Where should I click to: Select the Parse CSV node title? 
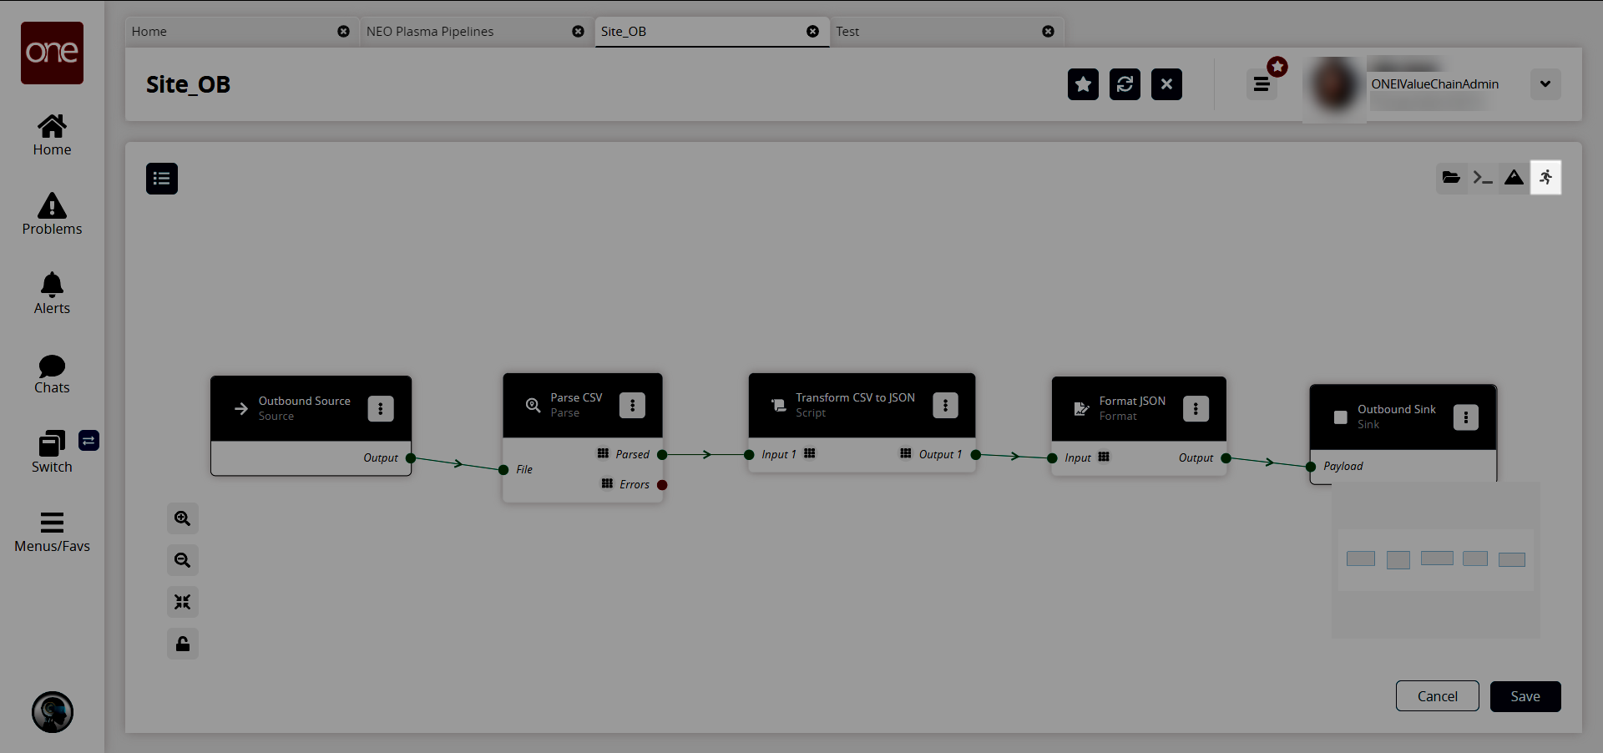click(x=576, y=398)
